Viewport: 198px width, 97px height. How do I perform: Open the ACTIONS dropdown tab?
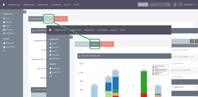tap(61, 19)
